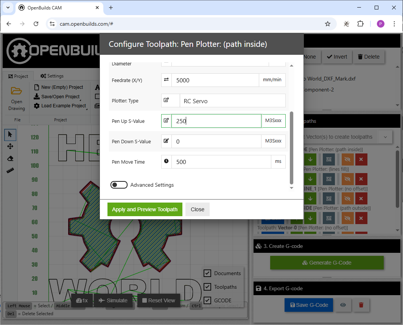Toggle visibility of LINE_1 no offset toolpath
This screenshot has height=325, width=403.
347,198
